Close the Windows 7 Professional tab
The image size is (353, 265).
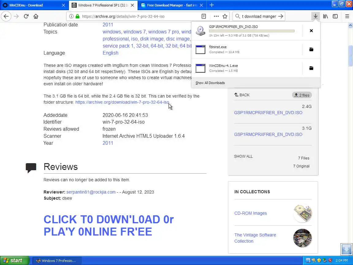click(x=132, y=5)
